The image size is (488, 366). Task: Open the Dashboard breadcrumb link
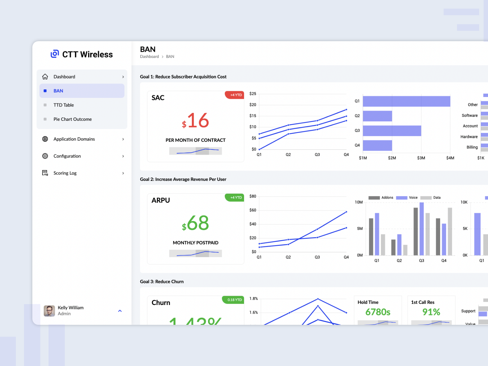pyautogui.click(x=149, y=56)
